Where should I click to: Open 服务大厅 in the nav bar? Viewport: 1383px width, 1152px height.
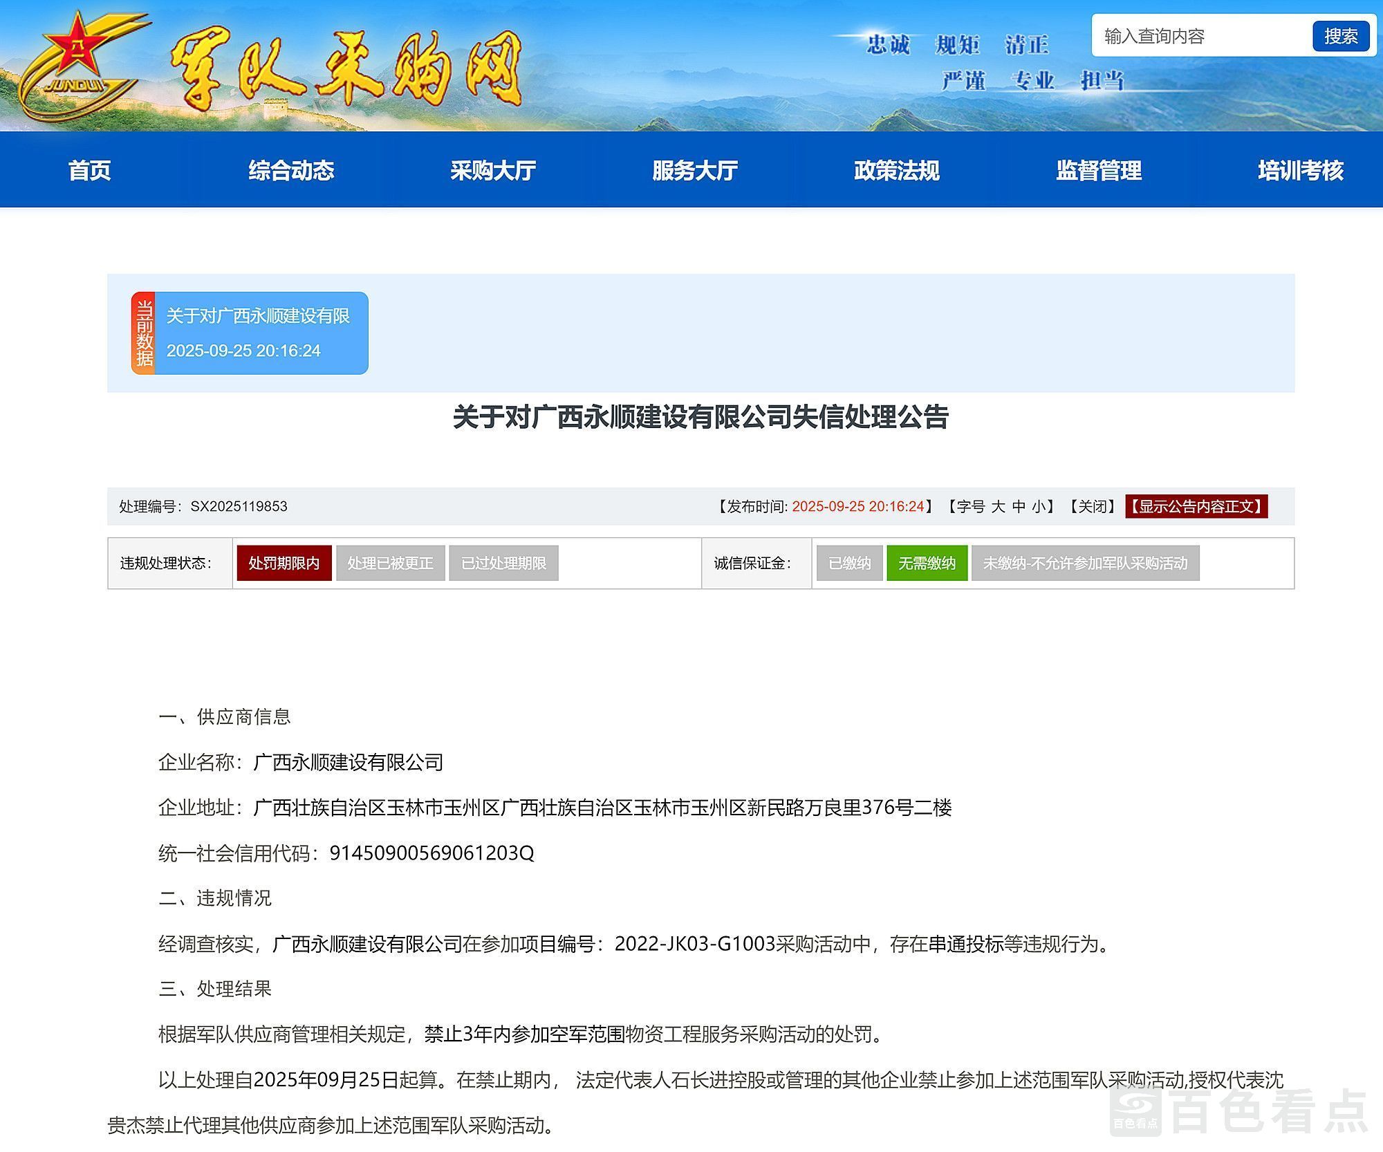[695, 170]
